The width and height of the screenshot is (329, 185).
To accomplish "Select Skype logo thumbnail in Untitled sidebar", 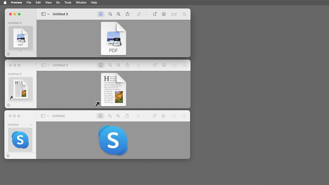I will click(20, 140).
